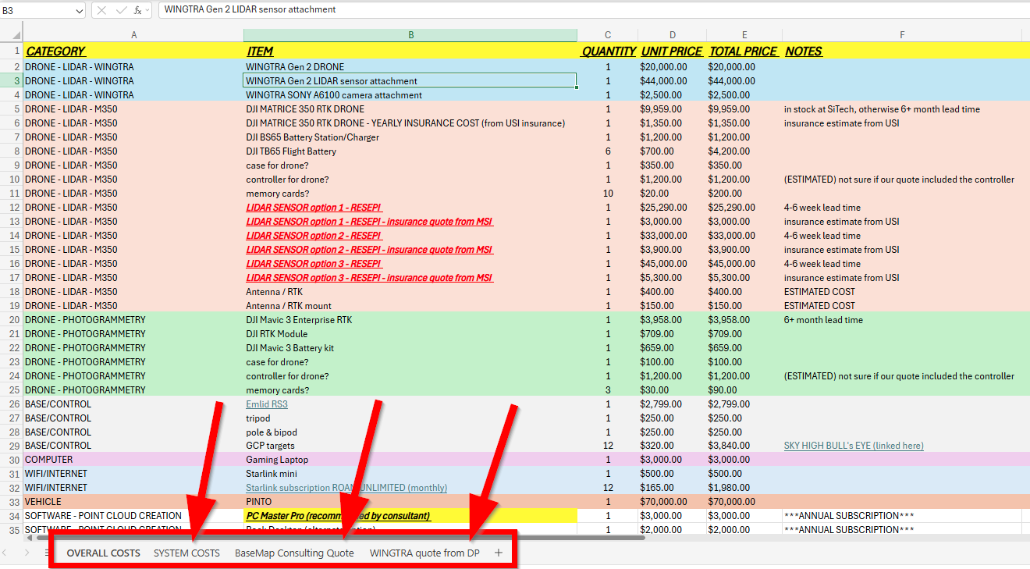Click the horizontal scrollbar thumb
1030x569 pixels.
[339, 537]
